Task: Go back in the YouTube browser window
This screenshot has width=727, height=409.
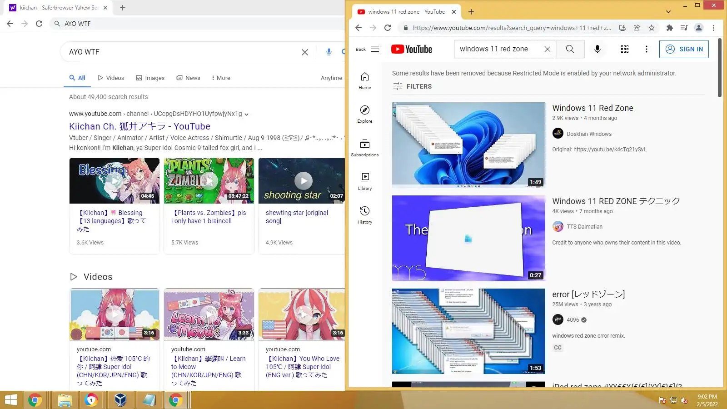Action: click(359, 28)
